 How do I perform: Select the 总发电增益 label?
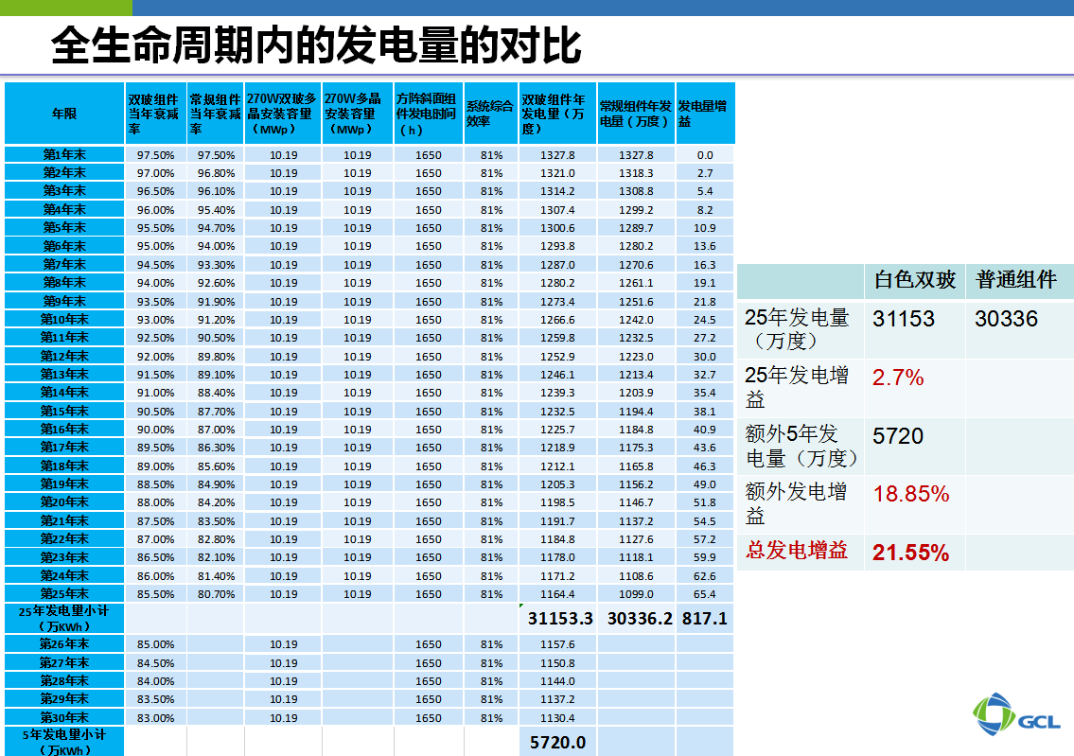pos(796,551)
